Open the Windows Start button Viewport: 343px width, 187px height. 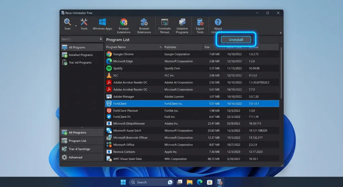pyautogui.click(x=123, y=182)
